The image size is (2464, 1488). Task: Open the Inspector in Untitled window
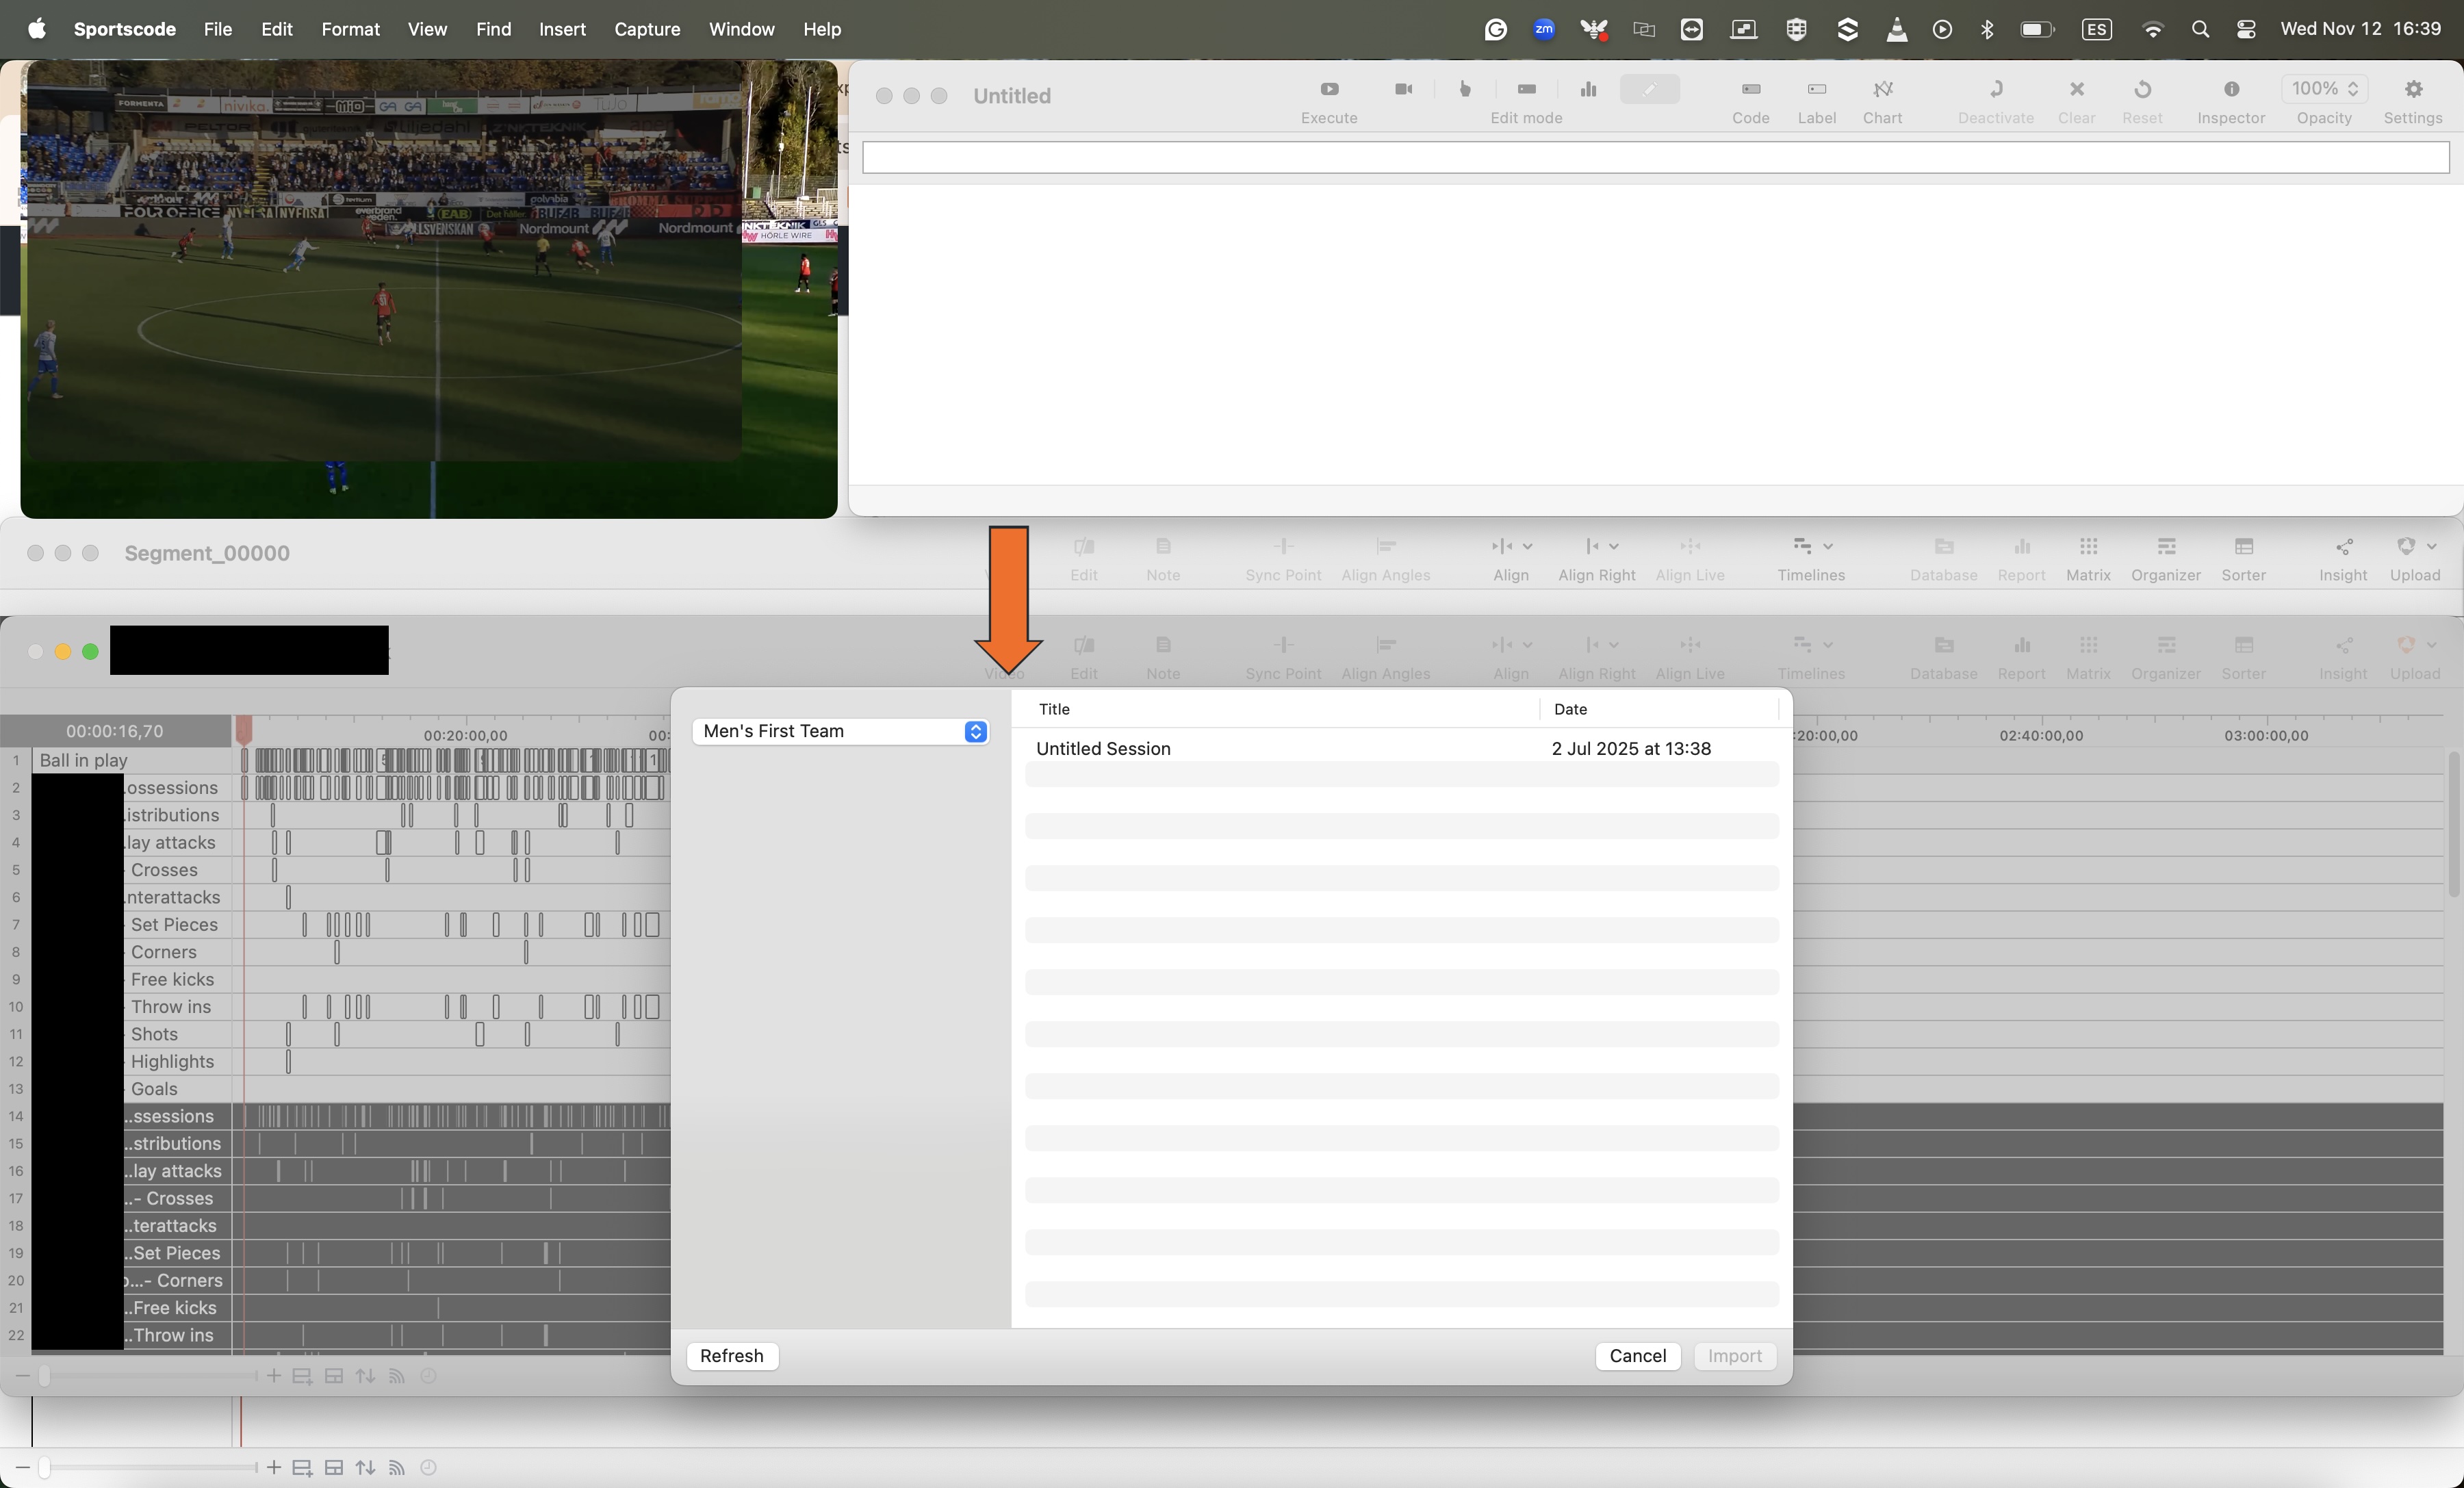2230,101
